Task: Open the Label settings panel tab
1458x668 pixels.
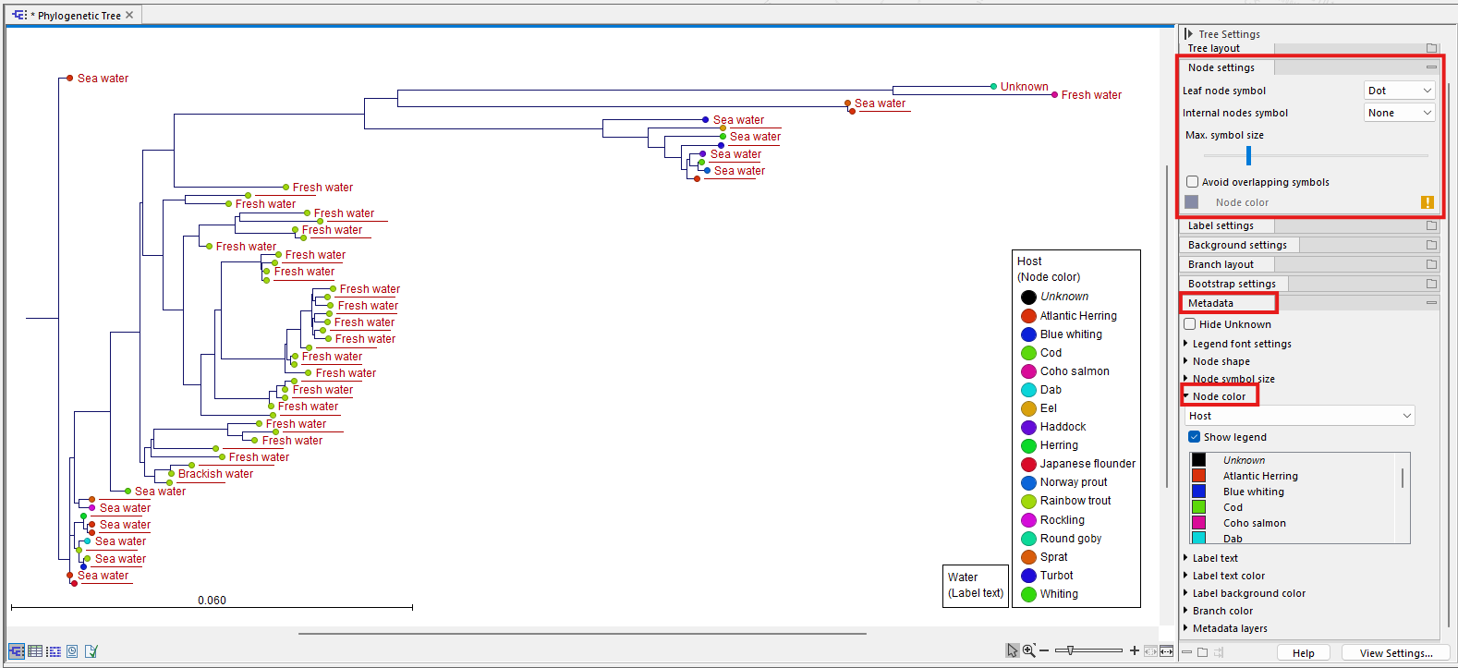Action: pos(1221,225)
